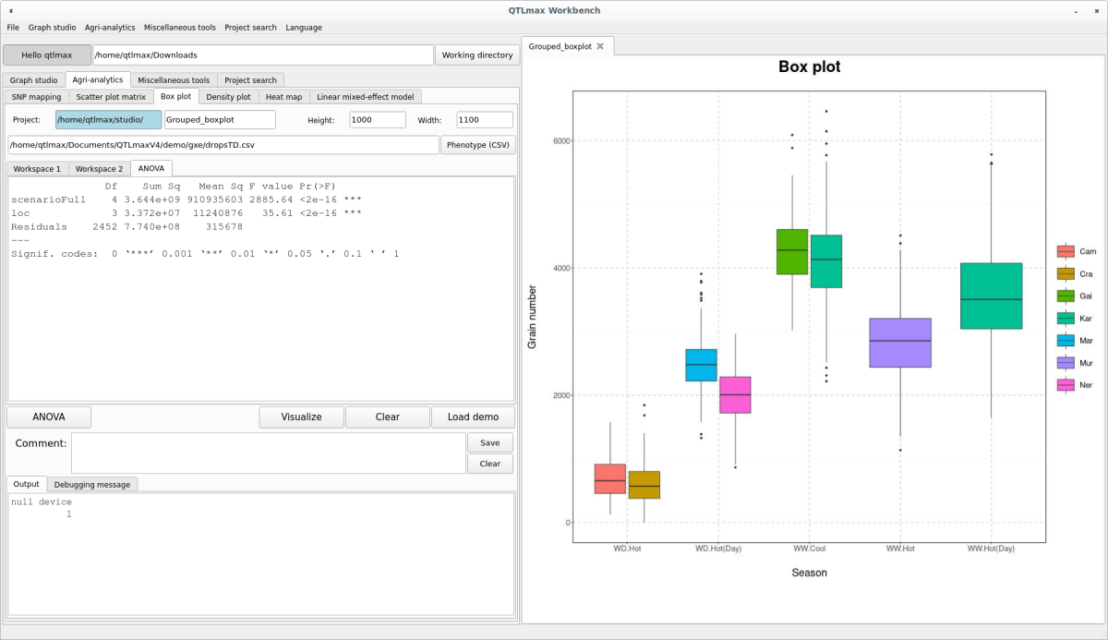Close the Grouped_boxplot tab
This screenshot has width=1108, height=640.
point(600,46)
